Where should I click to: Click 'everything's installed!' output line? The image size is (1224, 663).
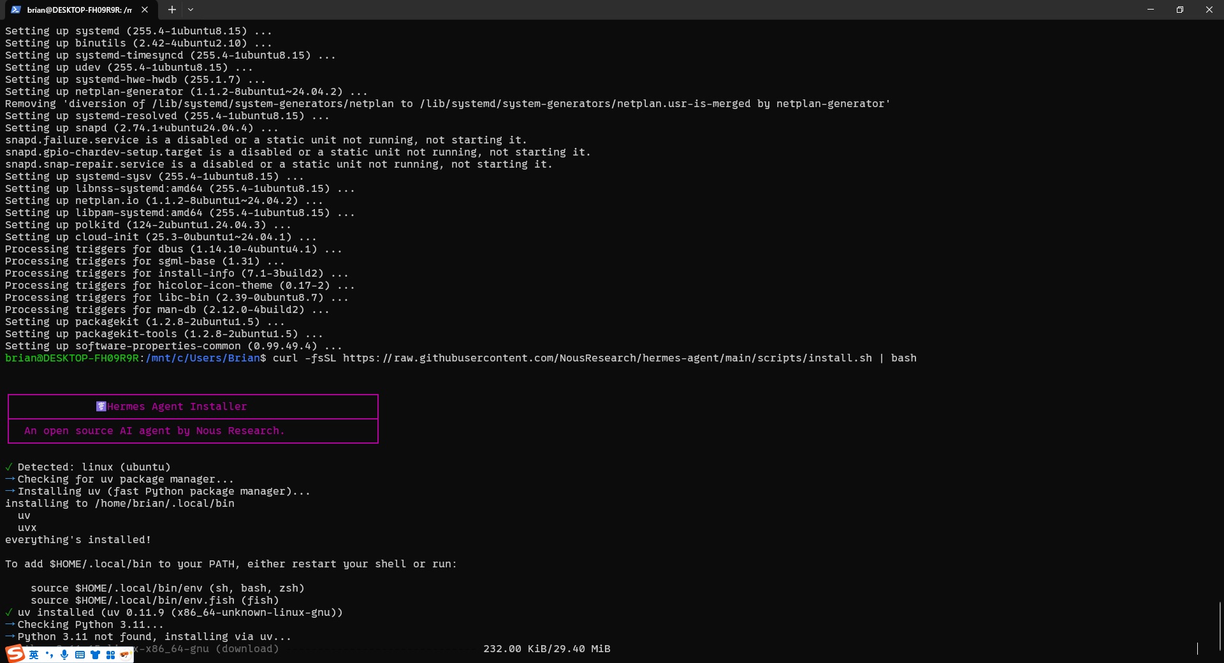point(78,540)
